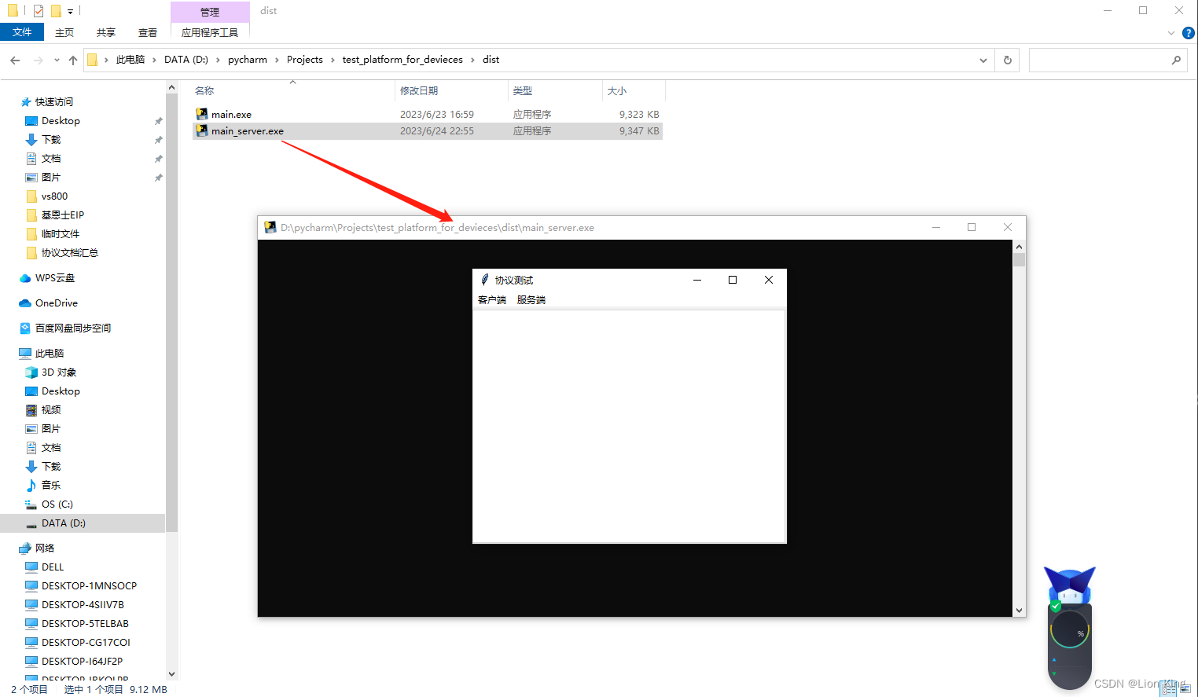Click test_platform_for_devieces breadcrumb segment
1198x697 pixels.
[x=402, y=60]
